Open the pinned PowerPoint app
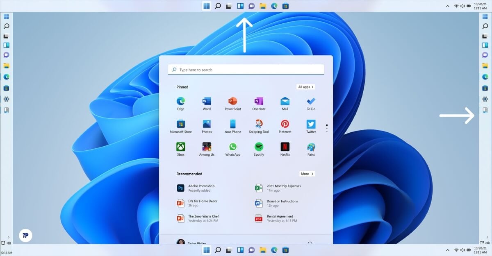 (232, 103)
